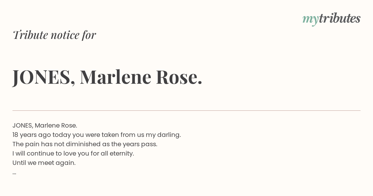
Task: Click first line 'JONES, Marlene Rose.' in body
Action: pyautogui.click(x=45, y=125)
